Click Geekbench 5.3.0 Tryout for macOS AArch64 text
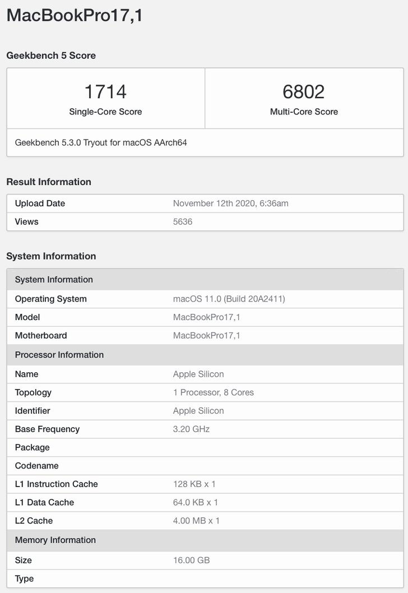This screenshot has height=593, width=408. (101, 142)
